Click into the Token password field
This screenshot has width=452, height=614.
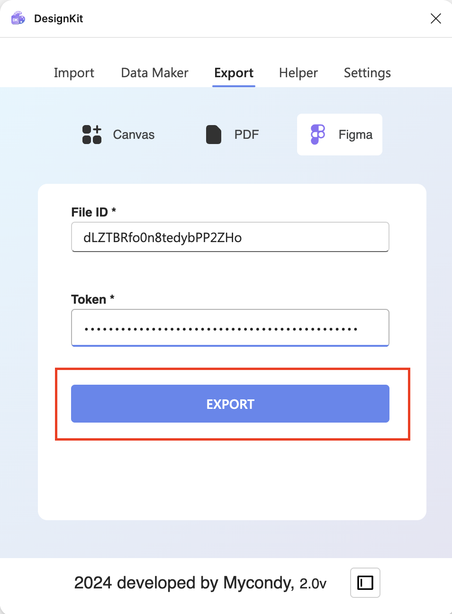click(230, 328)
